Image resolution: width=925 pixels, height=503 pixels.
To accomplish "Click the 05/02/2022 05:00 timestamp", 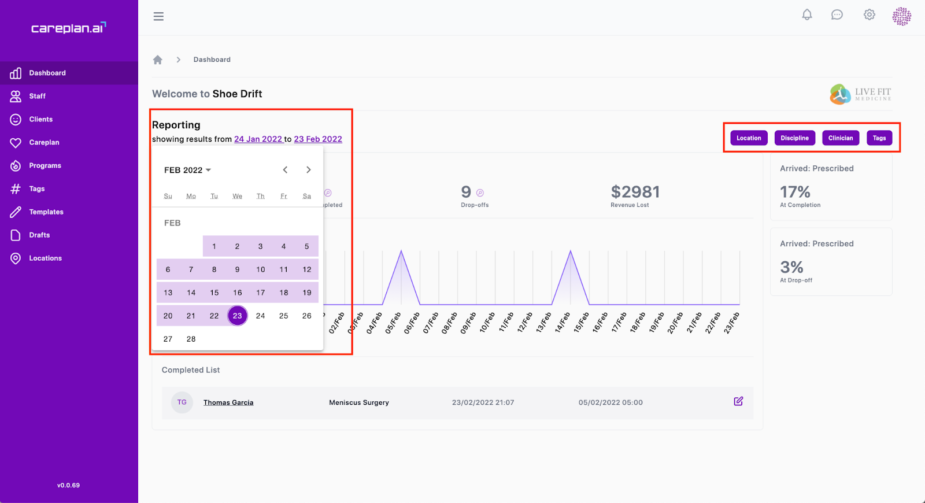I will pos(610,402).
